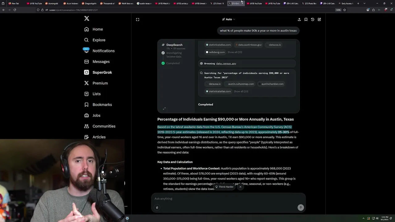The width and height of the screenshot is (395, 222).
Task: Click the 'Percentage of Individuals Earning $90,000' heading
Action: coord(226,119)
